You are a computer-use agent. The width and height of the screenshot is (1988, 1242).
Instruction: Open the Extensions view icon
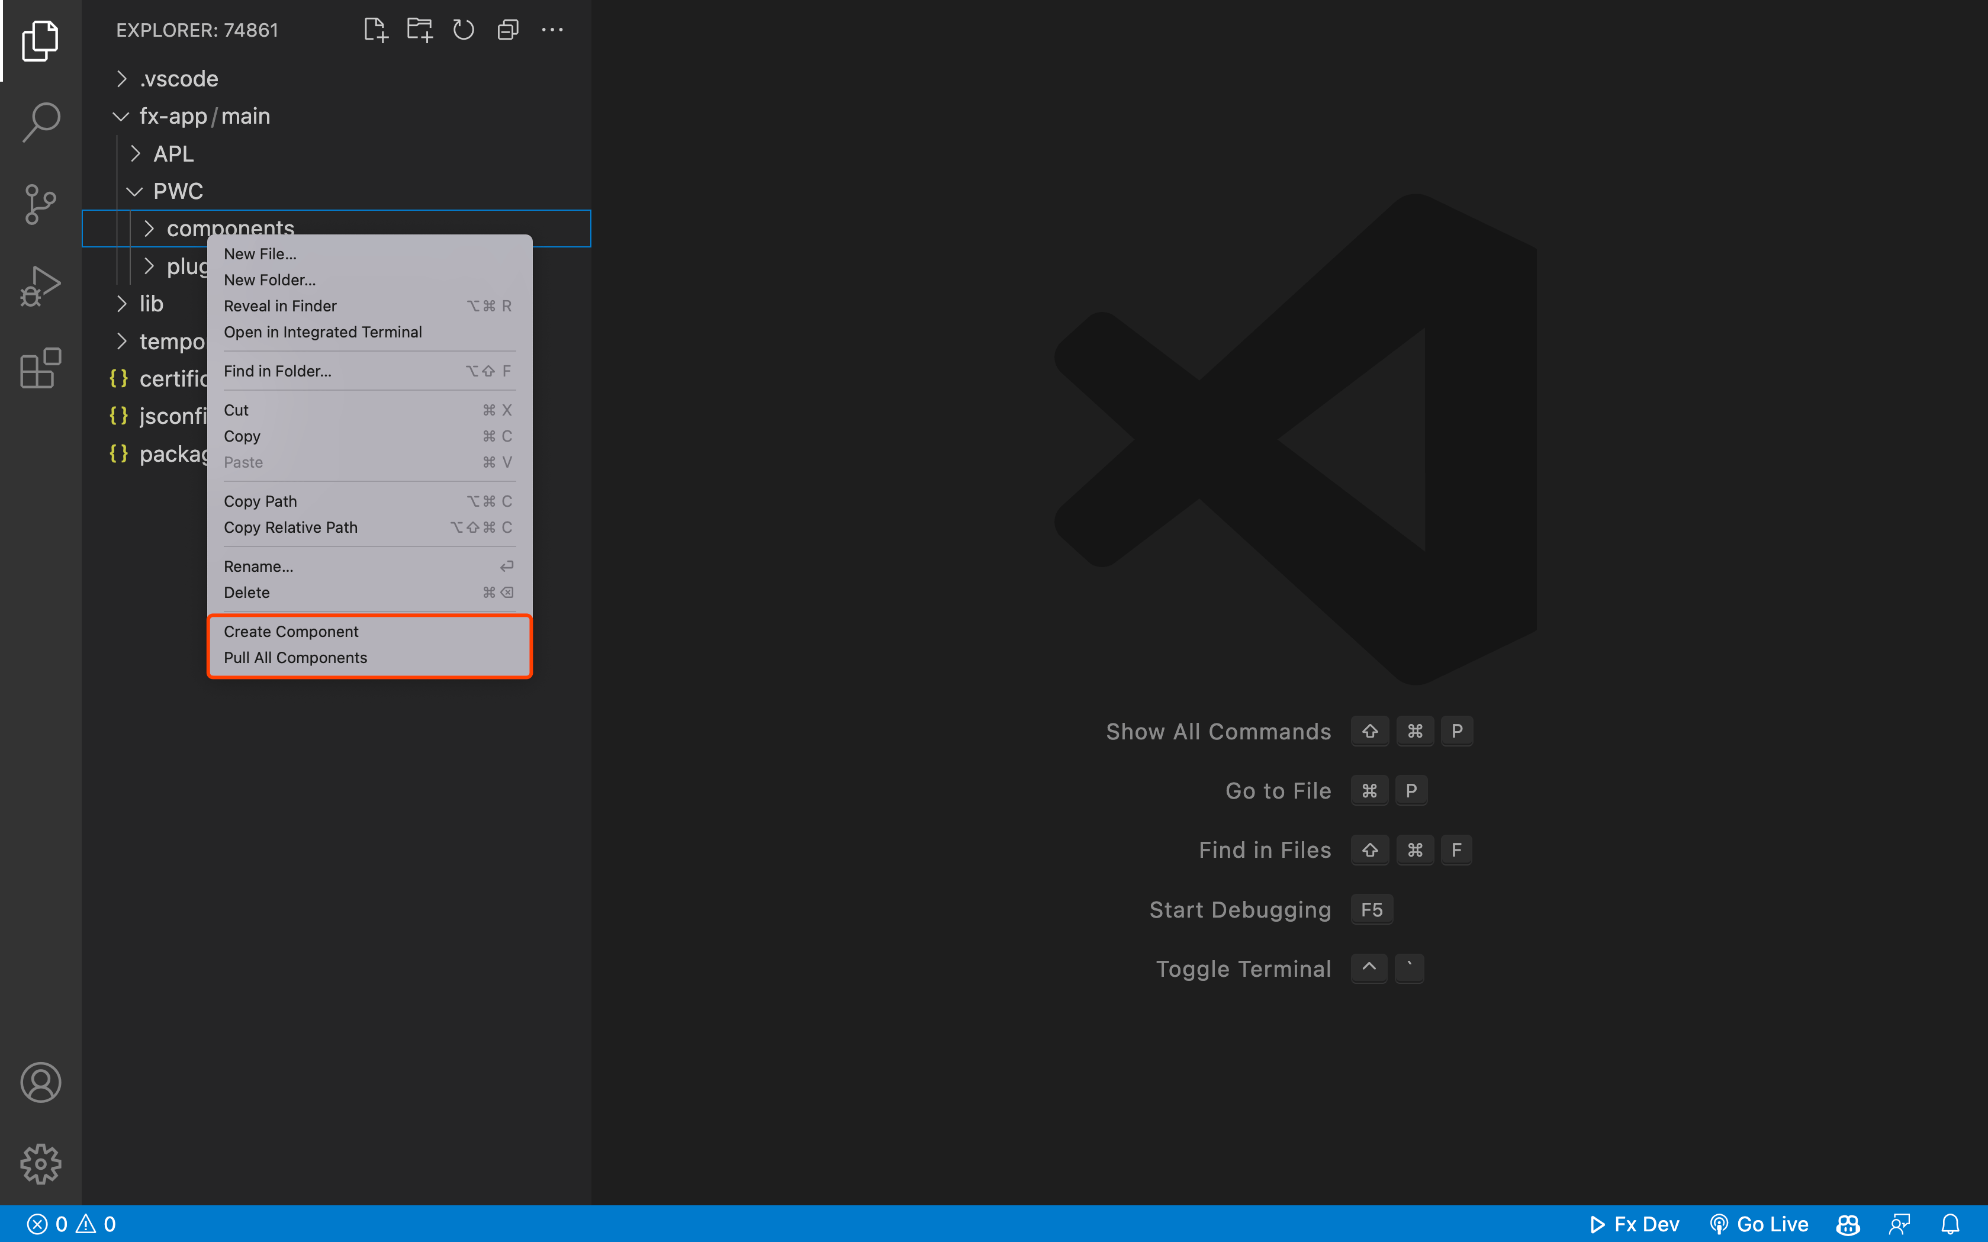[40, 367]
